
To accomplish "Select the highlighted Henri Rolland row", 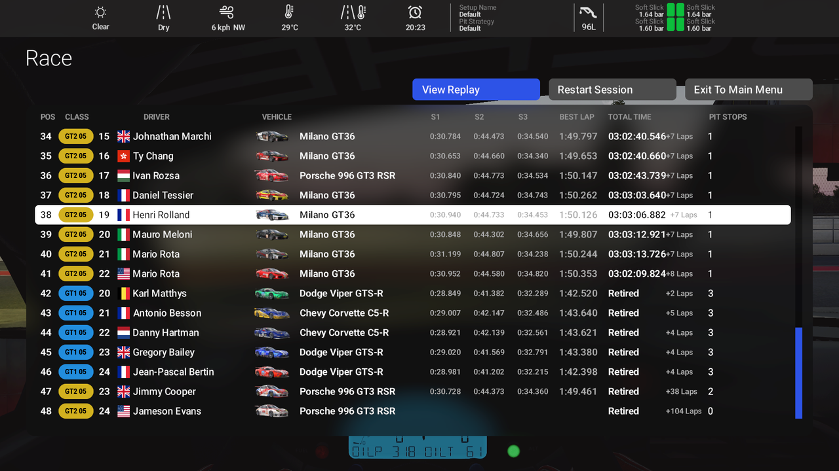I will (x=412, y=215).
